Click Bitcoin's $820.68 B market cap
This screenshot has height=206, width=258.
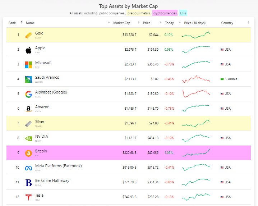pos(129,153)
